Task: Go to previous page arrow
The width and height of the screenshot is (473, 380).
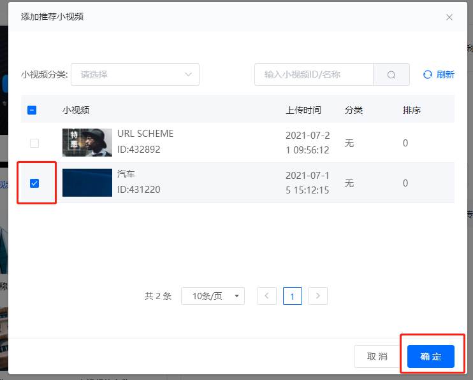Action: click(x=267, y=296)
